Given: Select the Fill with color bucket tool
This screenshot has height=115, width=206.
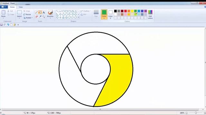Looking at the screenshot, I should [x=40, y=12].
